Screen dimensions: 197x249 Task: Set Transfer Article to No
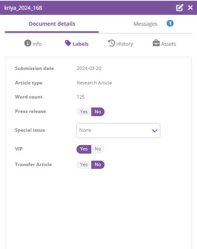point(98,165)
